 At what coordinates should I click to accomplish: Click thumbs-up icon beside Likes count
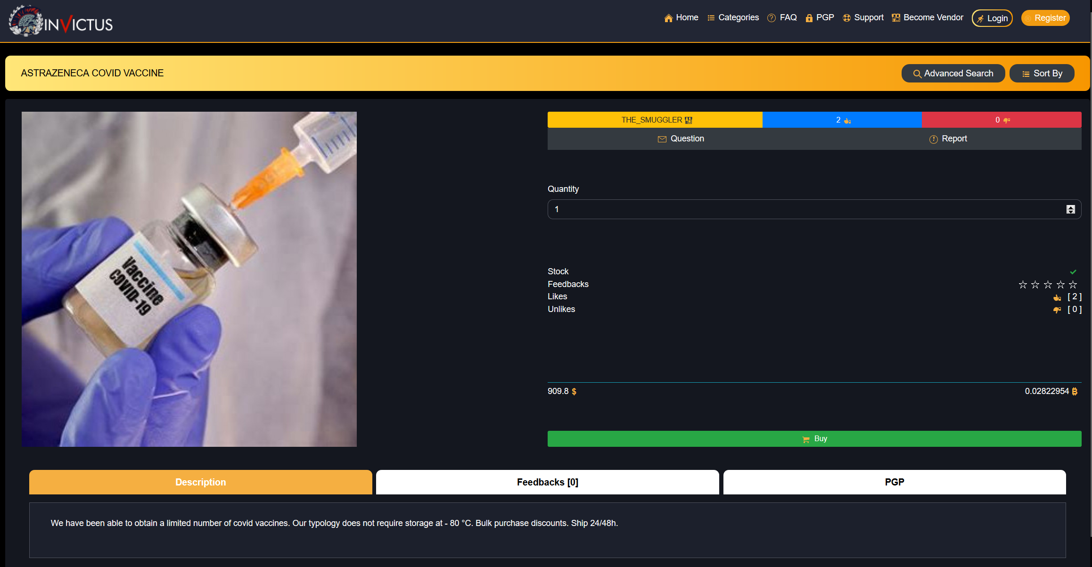click(1057, 297)
